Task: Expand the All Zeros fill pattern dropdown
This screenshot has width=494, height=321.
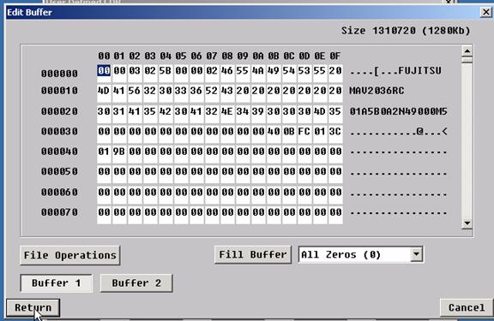Action: point(417,254)
